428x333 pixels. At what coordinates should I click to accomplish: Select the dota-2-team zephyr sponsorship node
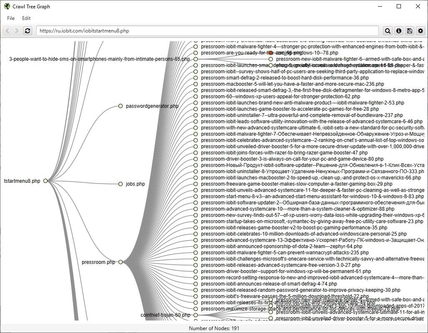coord(196,246)
